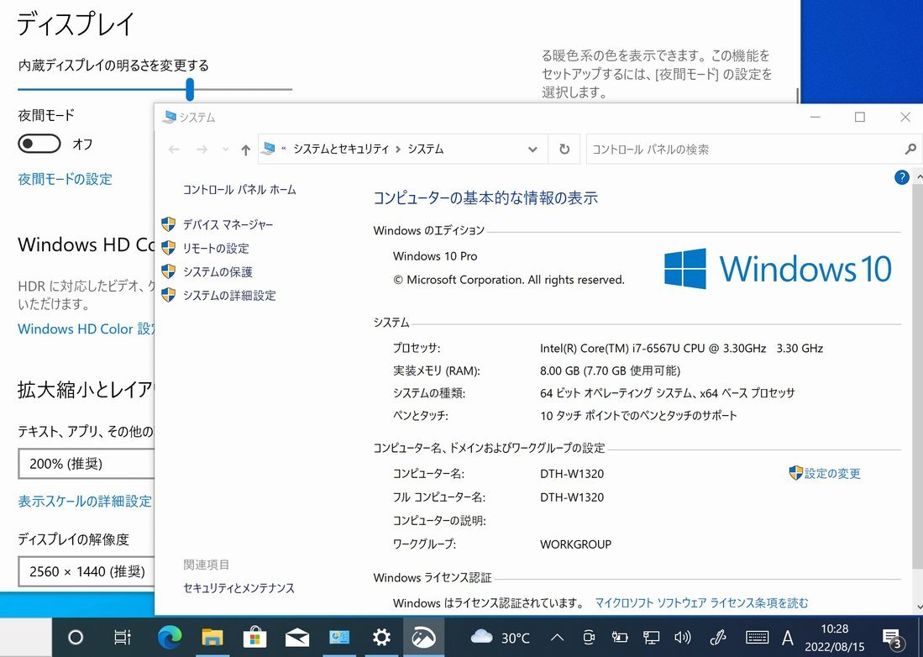This screenshot has width=923, height=657.
Task: Open the recent locations dropdown arrow
Action: (225, 150)
